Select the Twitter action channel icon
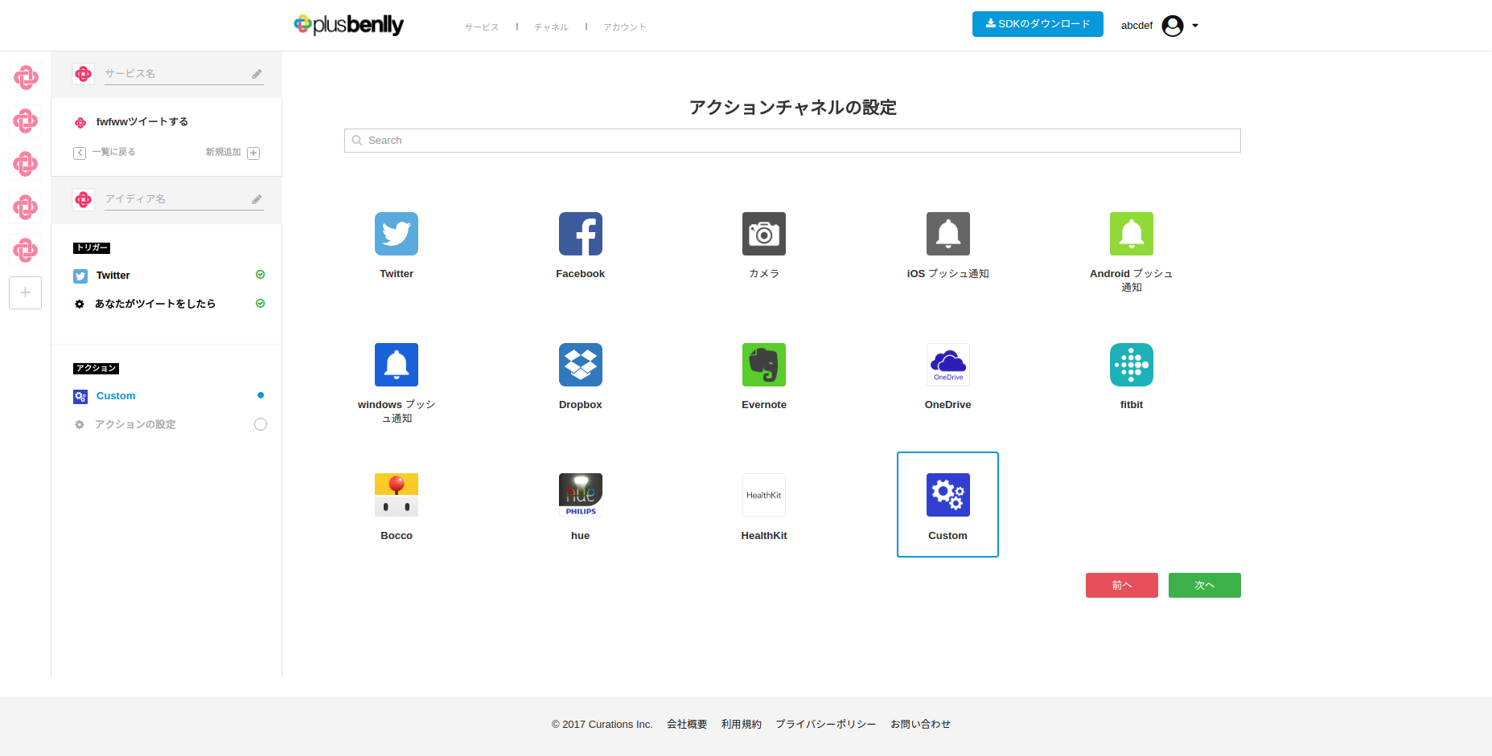 click(x=397, y=234)
